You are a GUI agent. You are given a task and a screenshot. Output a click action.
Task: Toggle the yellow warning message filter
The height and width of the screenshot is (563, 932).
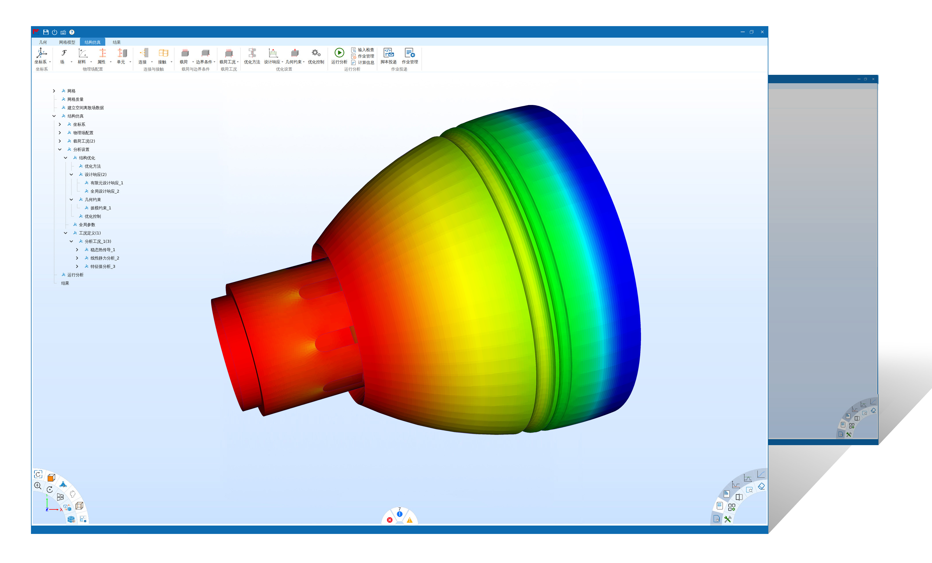click(410, 520)
